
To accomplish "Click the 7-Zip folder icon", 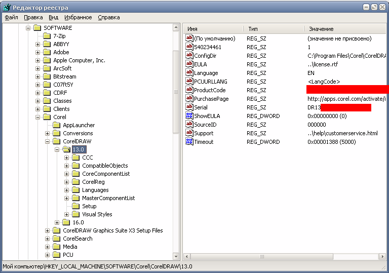I will tap(47, 36).
